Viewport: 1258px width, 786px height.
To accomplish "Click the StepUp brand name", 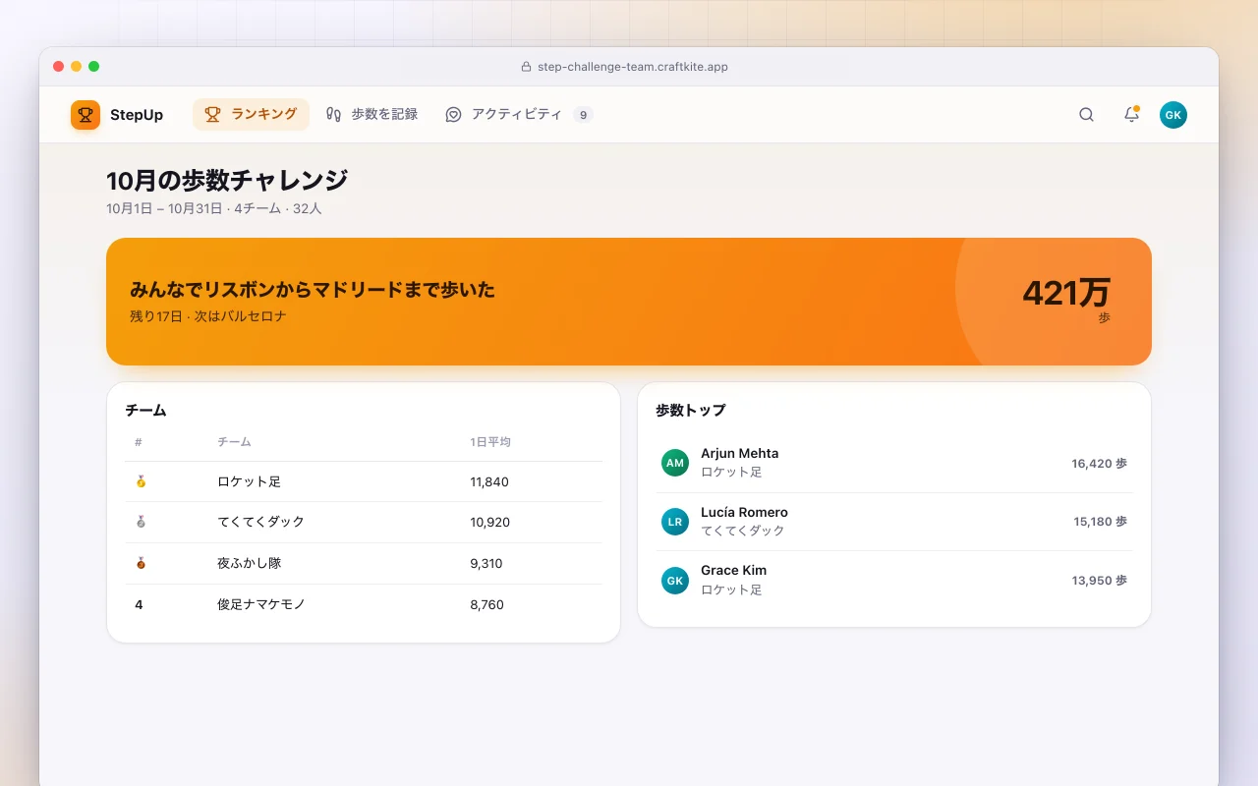I will 137,115.
